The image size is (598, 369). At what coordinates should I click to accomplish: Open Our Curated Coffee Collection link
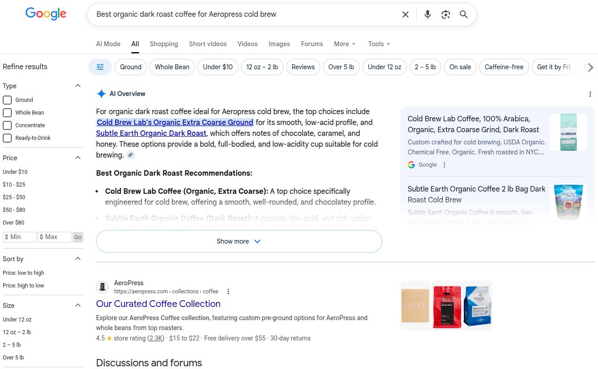click(158, 304)
